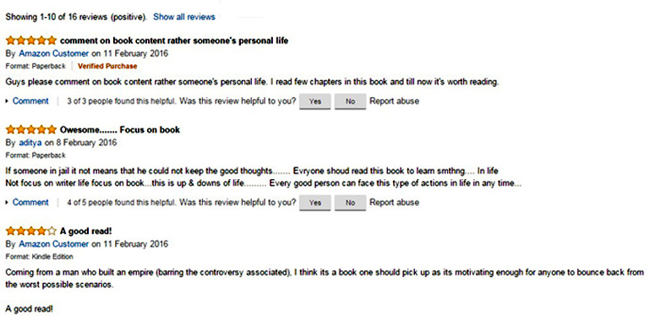Open Comment link under second review
The image size is (650, 316).
tap(30, 203)
